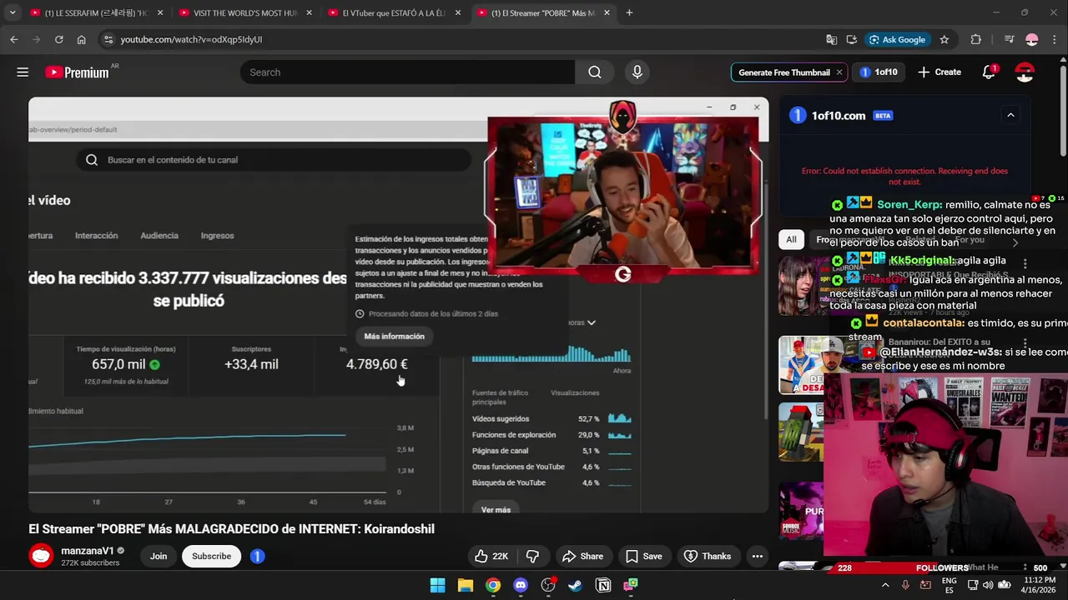Click the blue 1of10 badge beside Subscribe

click(257, 556)
